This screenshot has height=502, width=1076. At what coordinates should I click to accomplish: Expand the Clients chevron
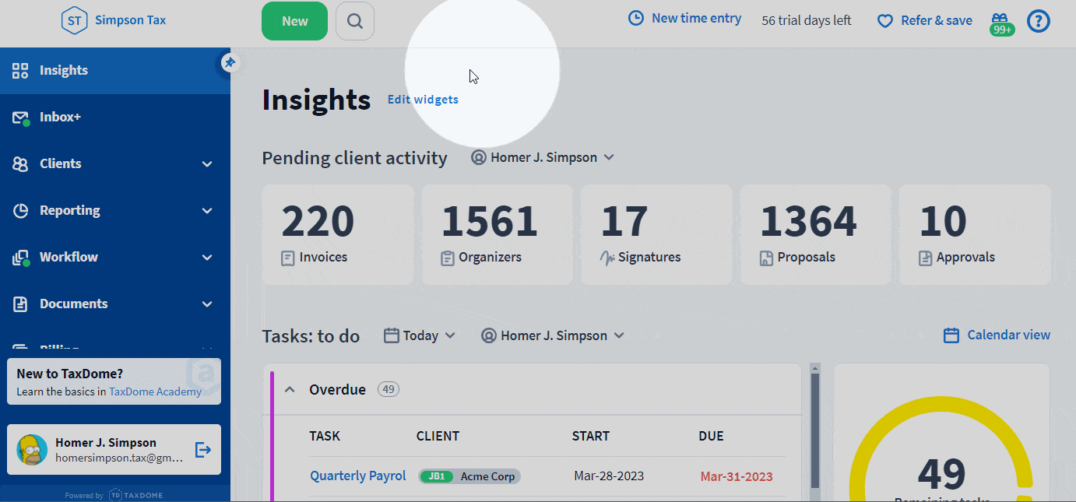207,164
